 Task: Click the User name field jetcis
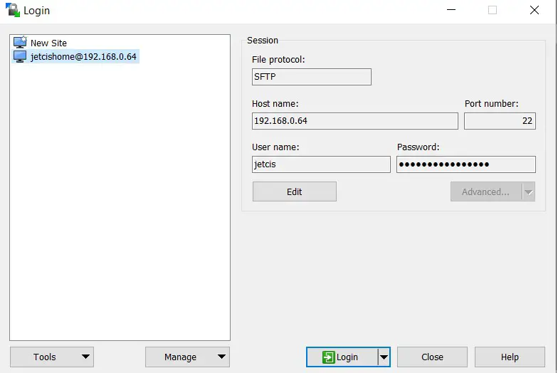(321, 164)
